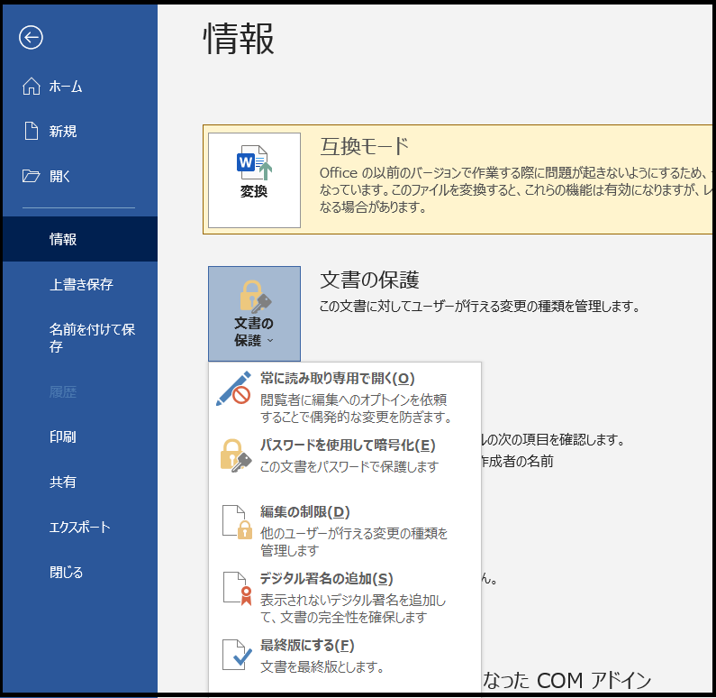Click 閉じる in the sidebar
The image size is (716, 698).
coord(67,573)
